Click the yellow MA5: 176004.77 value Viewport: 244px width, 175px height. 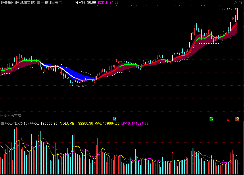107,124
